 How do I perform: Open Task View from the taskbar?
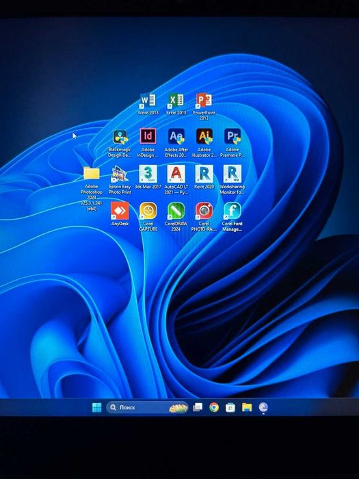(198, 407)
